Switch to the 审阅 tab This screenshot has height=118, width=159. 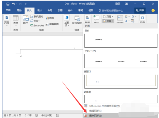tap(81, 11)
